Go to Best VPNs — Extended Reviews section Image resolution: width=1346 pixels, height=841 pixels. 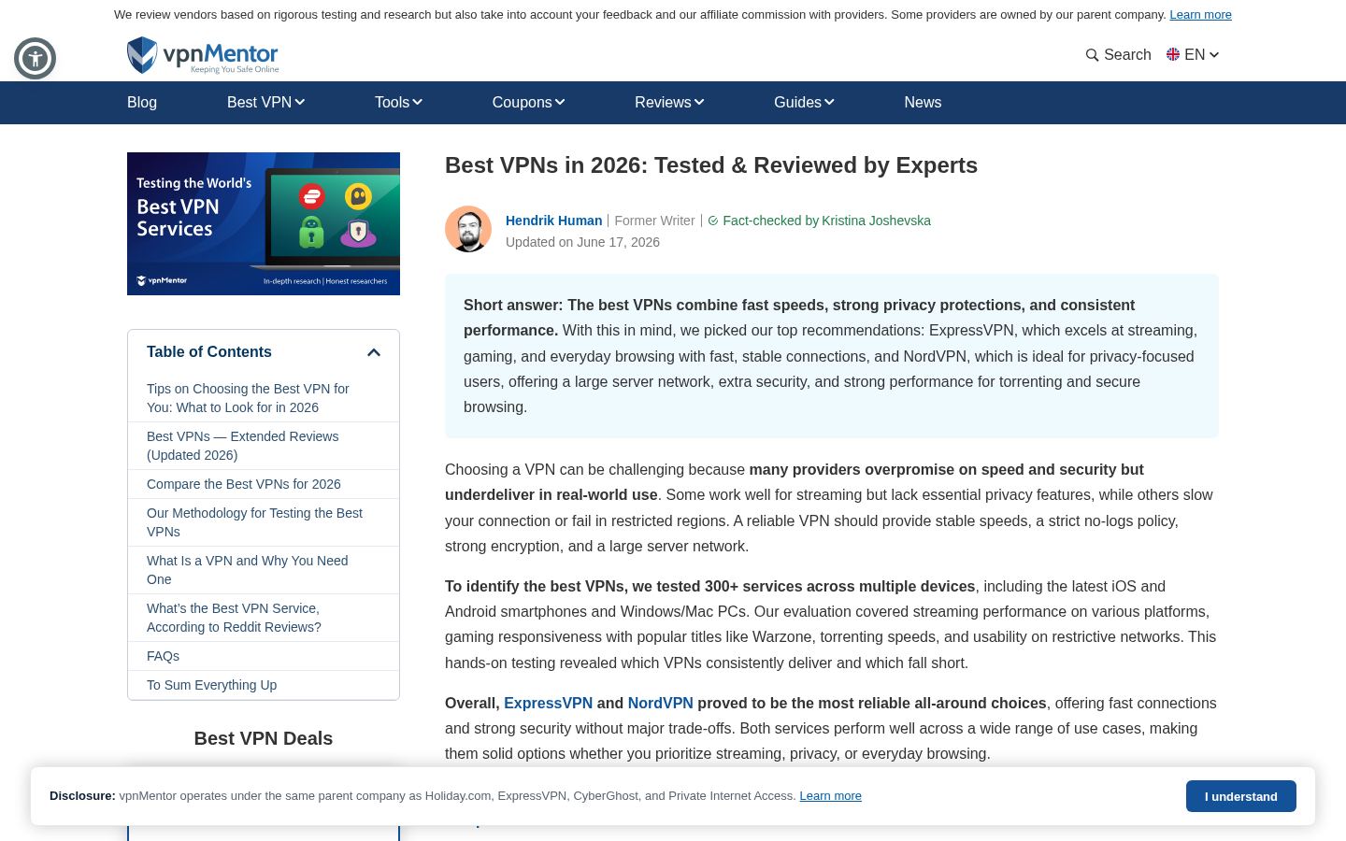(x=242, y=446)
